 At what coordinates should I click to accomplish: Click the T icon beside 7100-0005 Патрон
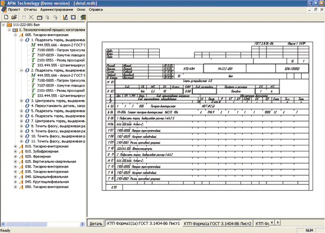pyautogui.click(x=34, y=50)
